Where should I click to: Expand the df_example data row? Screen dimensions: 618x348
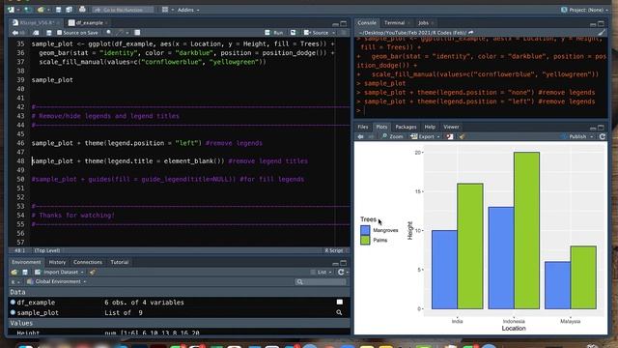click(13, 303)
